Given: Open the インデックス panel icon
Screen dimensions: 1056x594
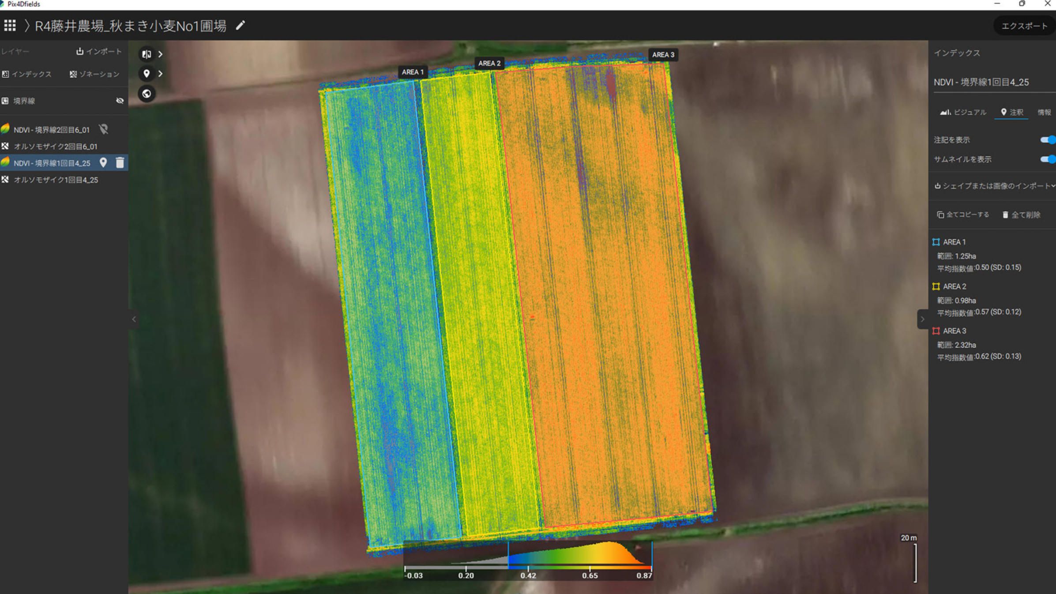Looking at the screenshot, I should (x=27, y=74).
